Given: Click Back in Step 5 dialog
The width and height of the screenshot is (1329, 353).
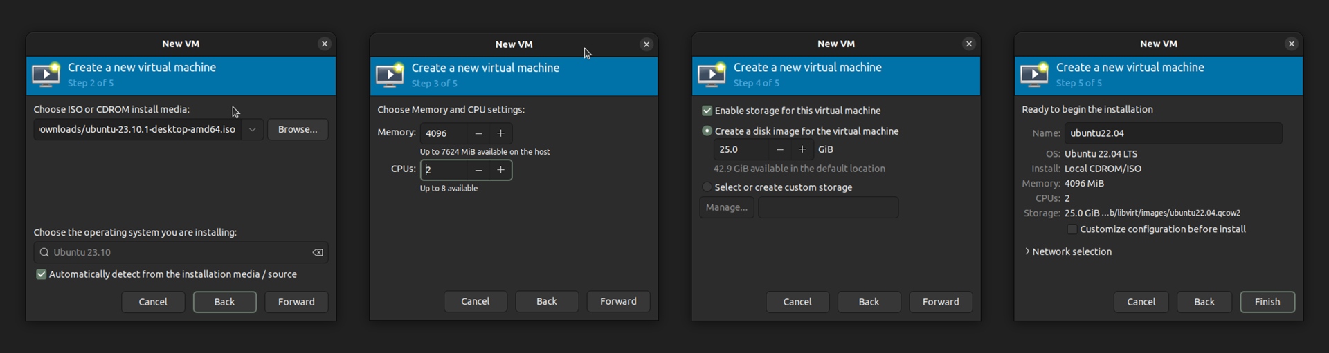Looking at the screenshot, I should 1204,302.
